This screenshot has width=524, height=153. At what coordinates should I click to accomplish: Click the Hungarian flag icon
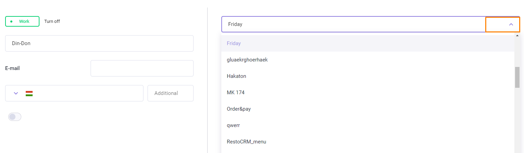click(x=29, y=93)
